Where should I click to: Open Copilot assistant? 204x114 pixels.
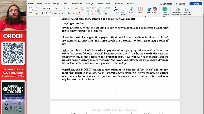pyautogui.click(x=155, y=10)
